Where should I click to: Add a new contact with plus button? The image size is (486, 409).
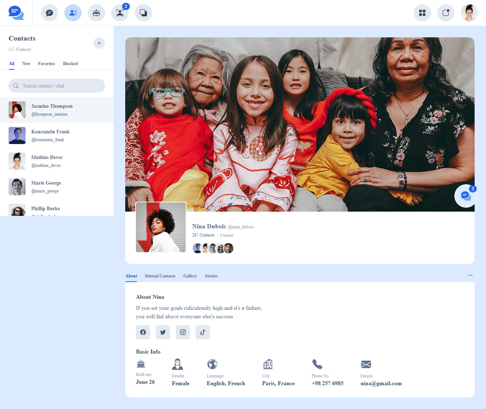coord(99,43)
